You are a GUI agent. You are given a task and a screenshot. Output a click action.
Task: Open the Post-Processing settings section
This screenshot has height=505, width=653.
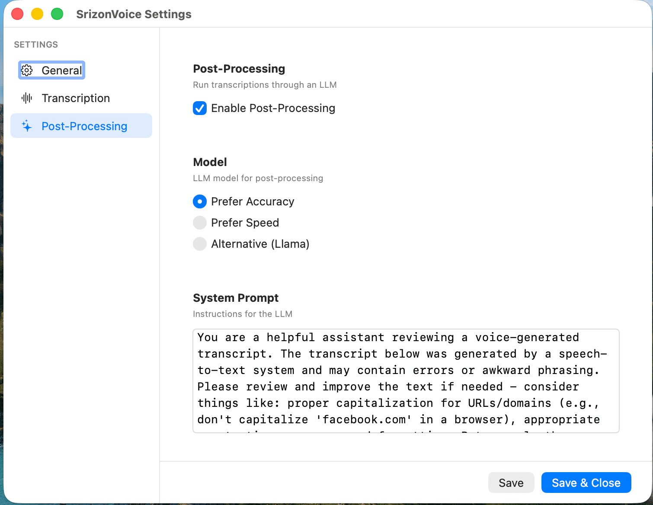coord(84,126)
